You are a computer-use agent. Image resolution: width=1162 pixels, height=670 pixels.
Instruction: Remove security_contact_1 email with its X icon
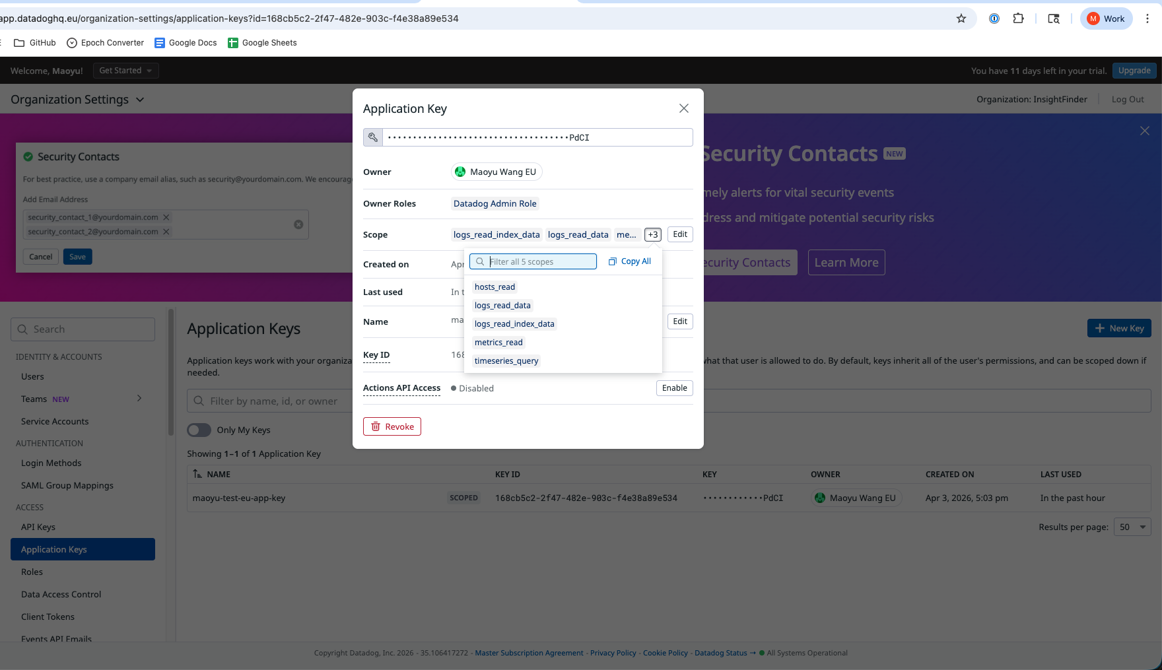tap(166, 217)
